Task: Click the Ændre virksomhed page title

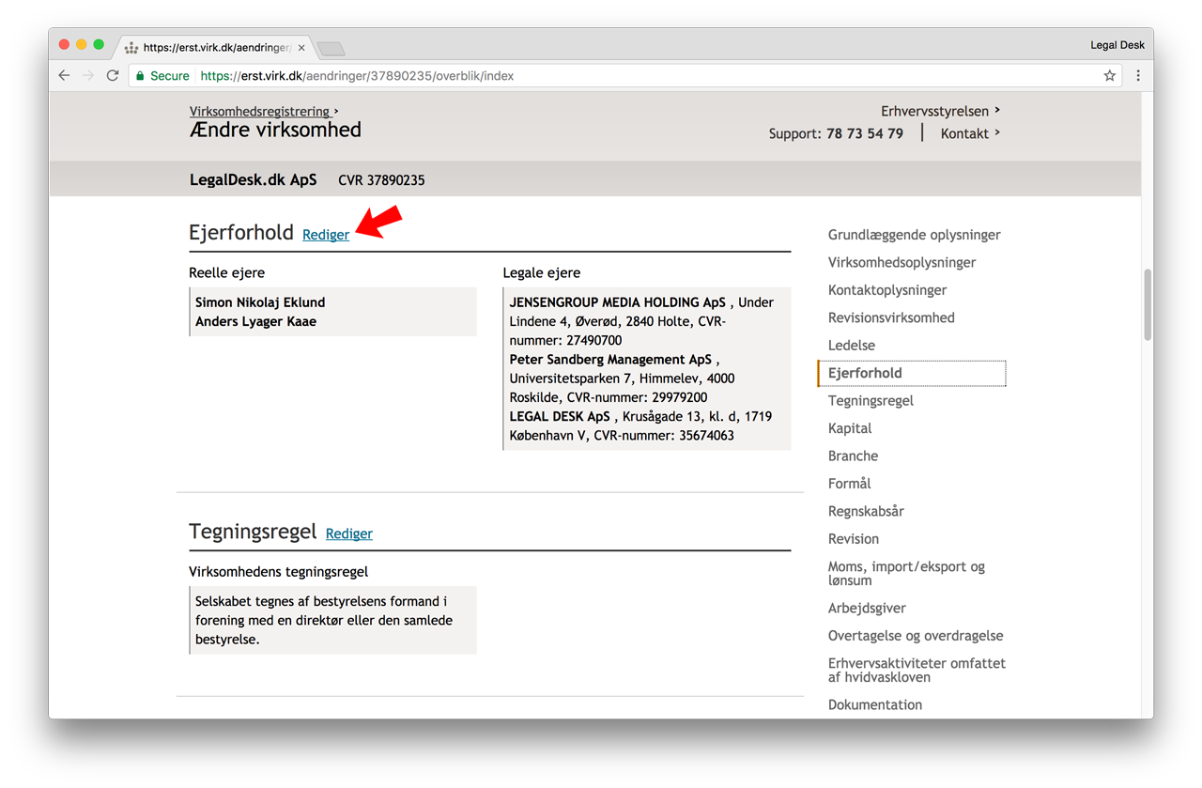Action: (x=275, y=130)
